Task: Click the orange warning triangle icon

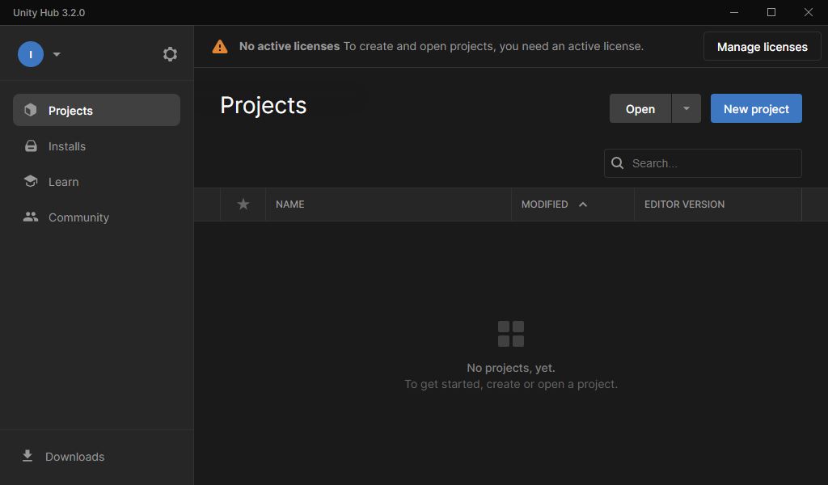Action: (220, 46)
